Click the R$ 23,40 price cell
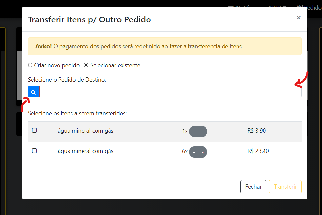The width and height of the screenshot is (322, 215). [258, 151]
